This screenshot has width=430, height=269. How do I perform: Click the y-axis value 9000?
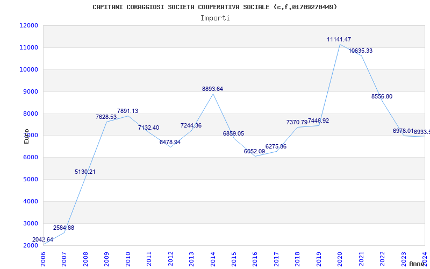(x=30, y=91)
